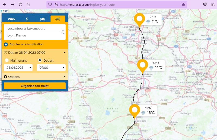Click the 14:15 16°C weather map marker
The image size is (217, 140).
click(x=135, y=111)
